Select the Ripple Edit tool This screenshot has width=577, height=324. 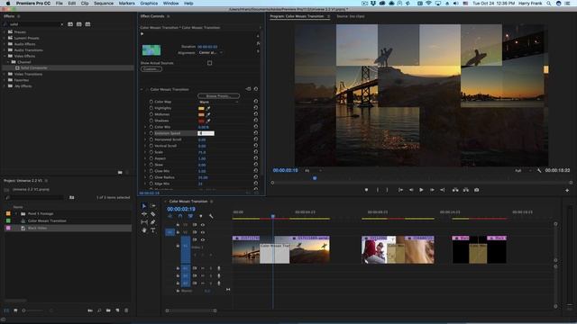(144, 214)
